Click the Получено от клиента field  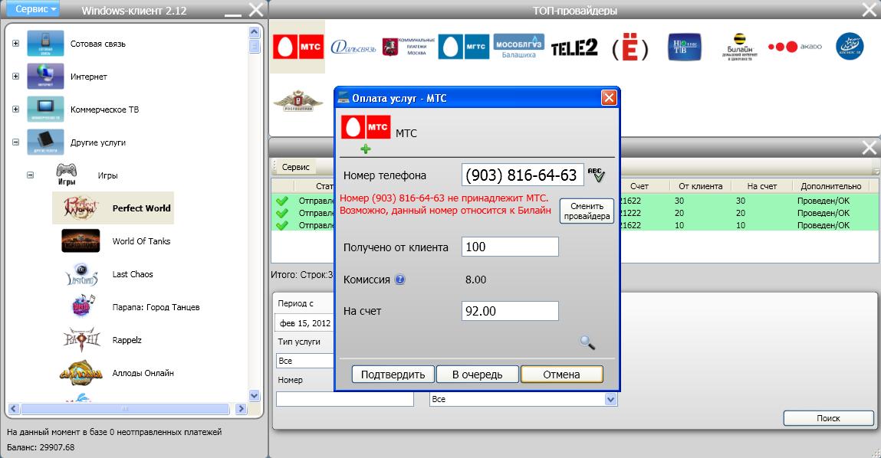pyautogui.click(x=510, y=247)
